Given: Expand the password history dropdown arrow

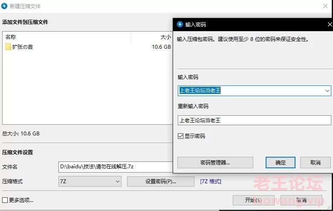Looking at the screenshot, I should click(327, 91).
